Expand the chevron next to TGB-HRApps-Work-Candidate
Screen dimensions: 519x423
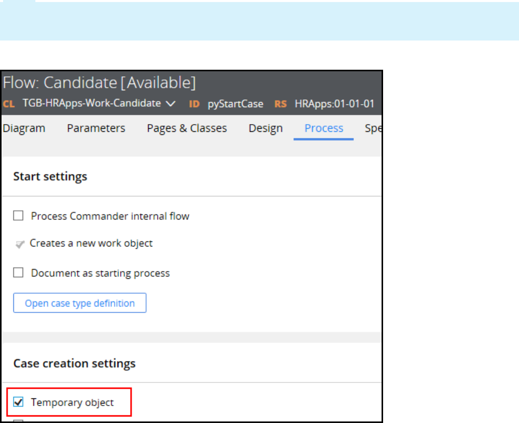click(171, 104)
